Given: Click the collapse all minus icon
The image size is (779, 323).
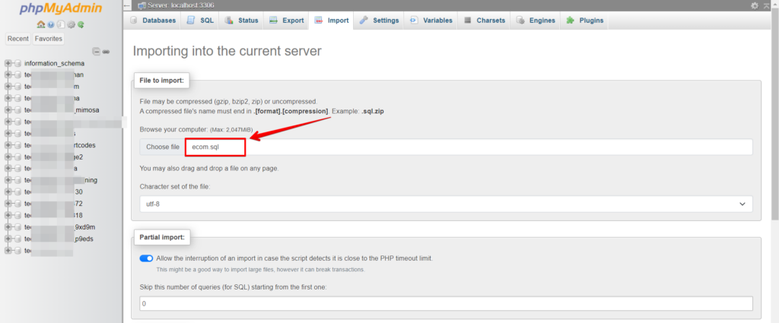Looking at the screenshot, I should pyautogui.click(x=97, y=52).
